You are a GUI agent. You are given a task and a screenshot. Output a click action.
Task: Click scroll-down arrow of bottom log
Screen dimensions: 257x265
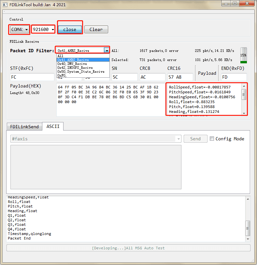[x=248, y=239]
